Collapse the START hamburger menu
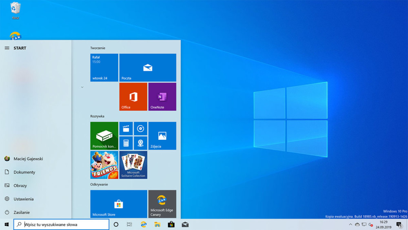The image size is (408, 230). click(x=7, y=48)
